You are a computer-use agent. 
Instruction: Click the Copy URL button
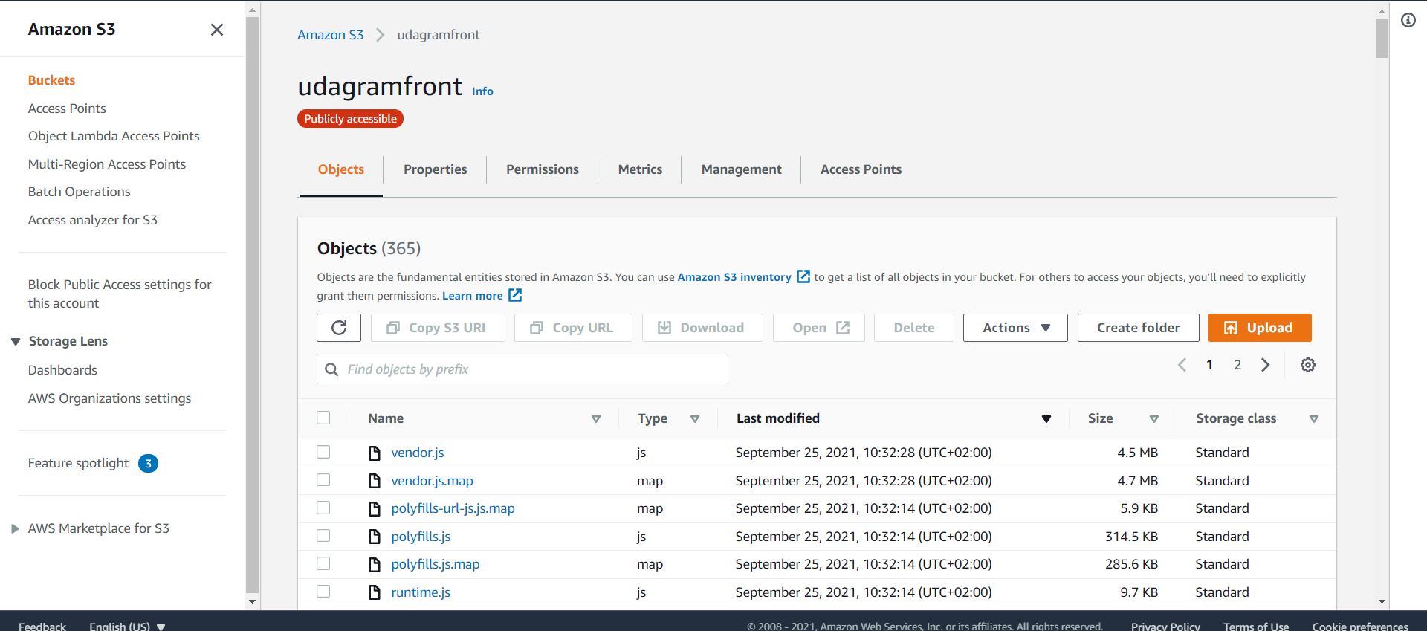(573, 328)
